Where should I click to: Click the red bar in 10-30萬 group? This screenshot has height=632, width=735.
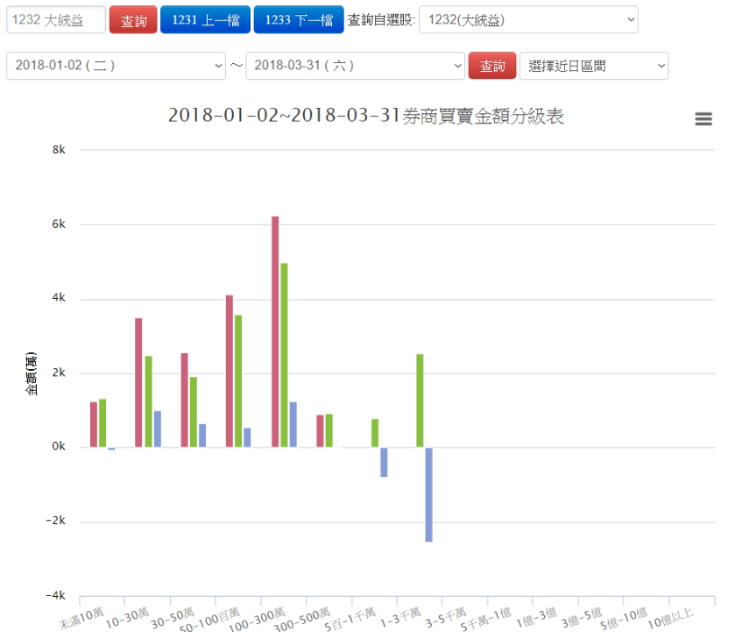[138, 382]
